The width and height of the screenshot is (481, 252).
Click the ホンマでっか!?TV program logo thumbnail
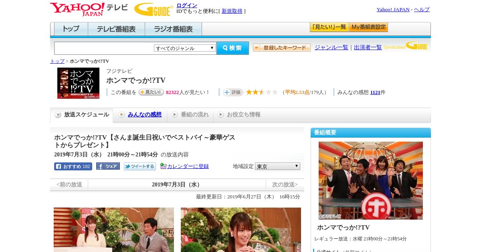[x=78, y=83]
